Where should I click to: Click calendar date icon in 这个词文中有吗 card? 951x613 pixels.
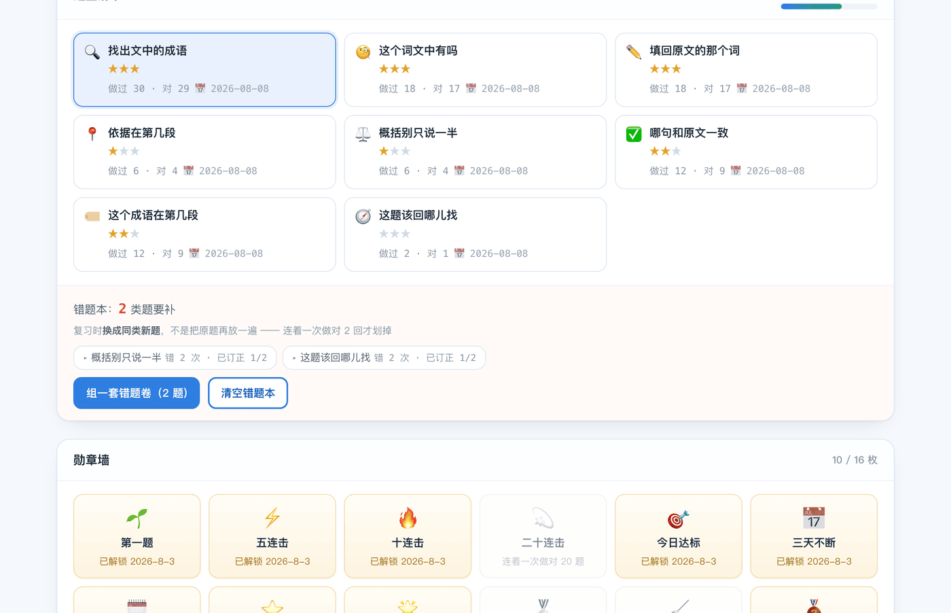pos(471,88)
